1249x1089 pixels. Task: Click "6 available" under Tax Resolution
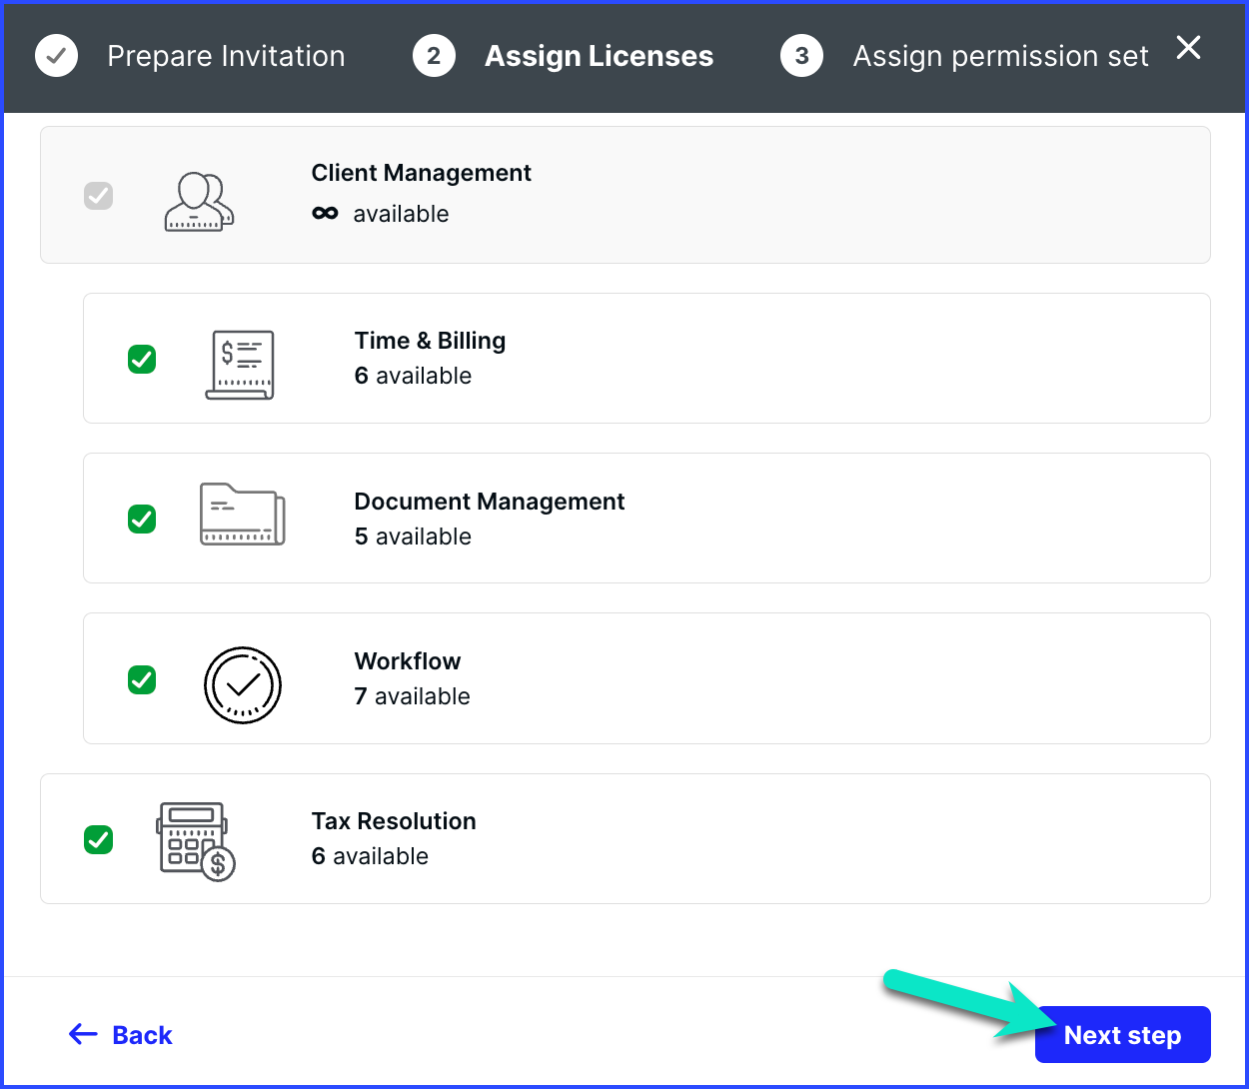pos(370,856)
